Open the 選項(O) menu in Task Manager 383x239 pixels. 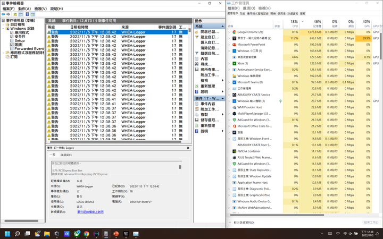tap(249, 8)
